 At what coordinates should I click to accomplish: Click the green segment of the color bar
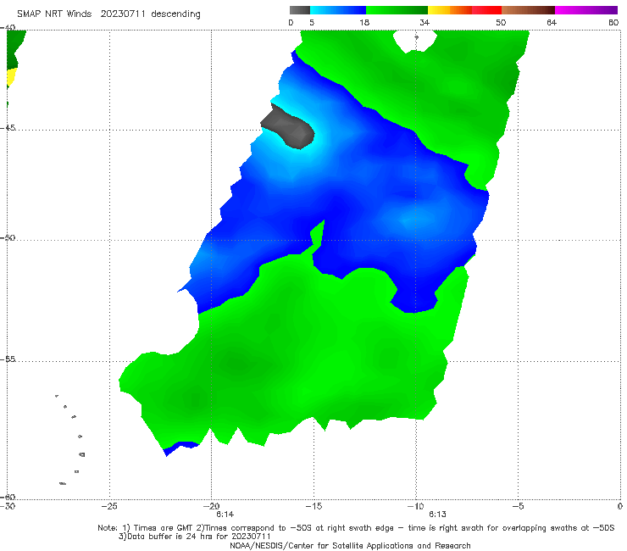click(397, 10)
